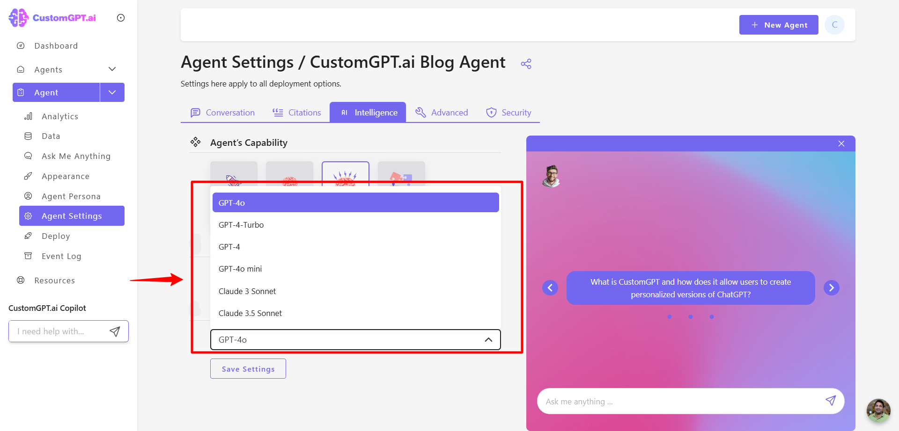Click the share icon beside agent title
899x431 pixels.
click(526, 64)
